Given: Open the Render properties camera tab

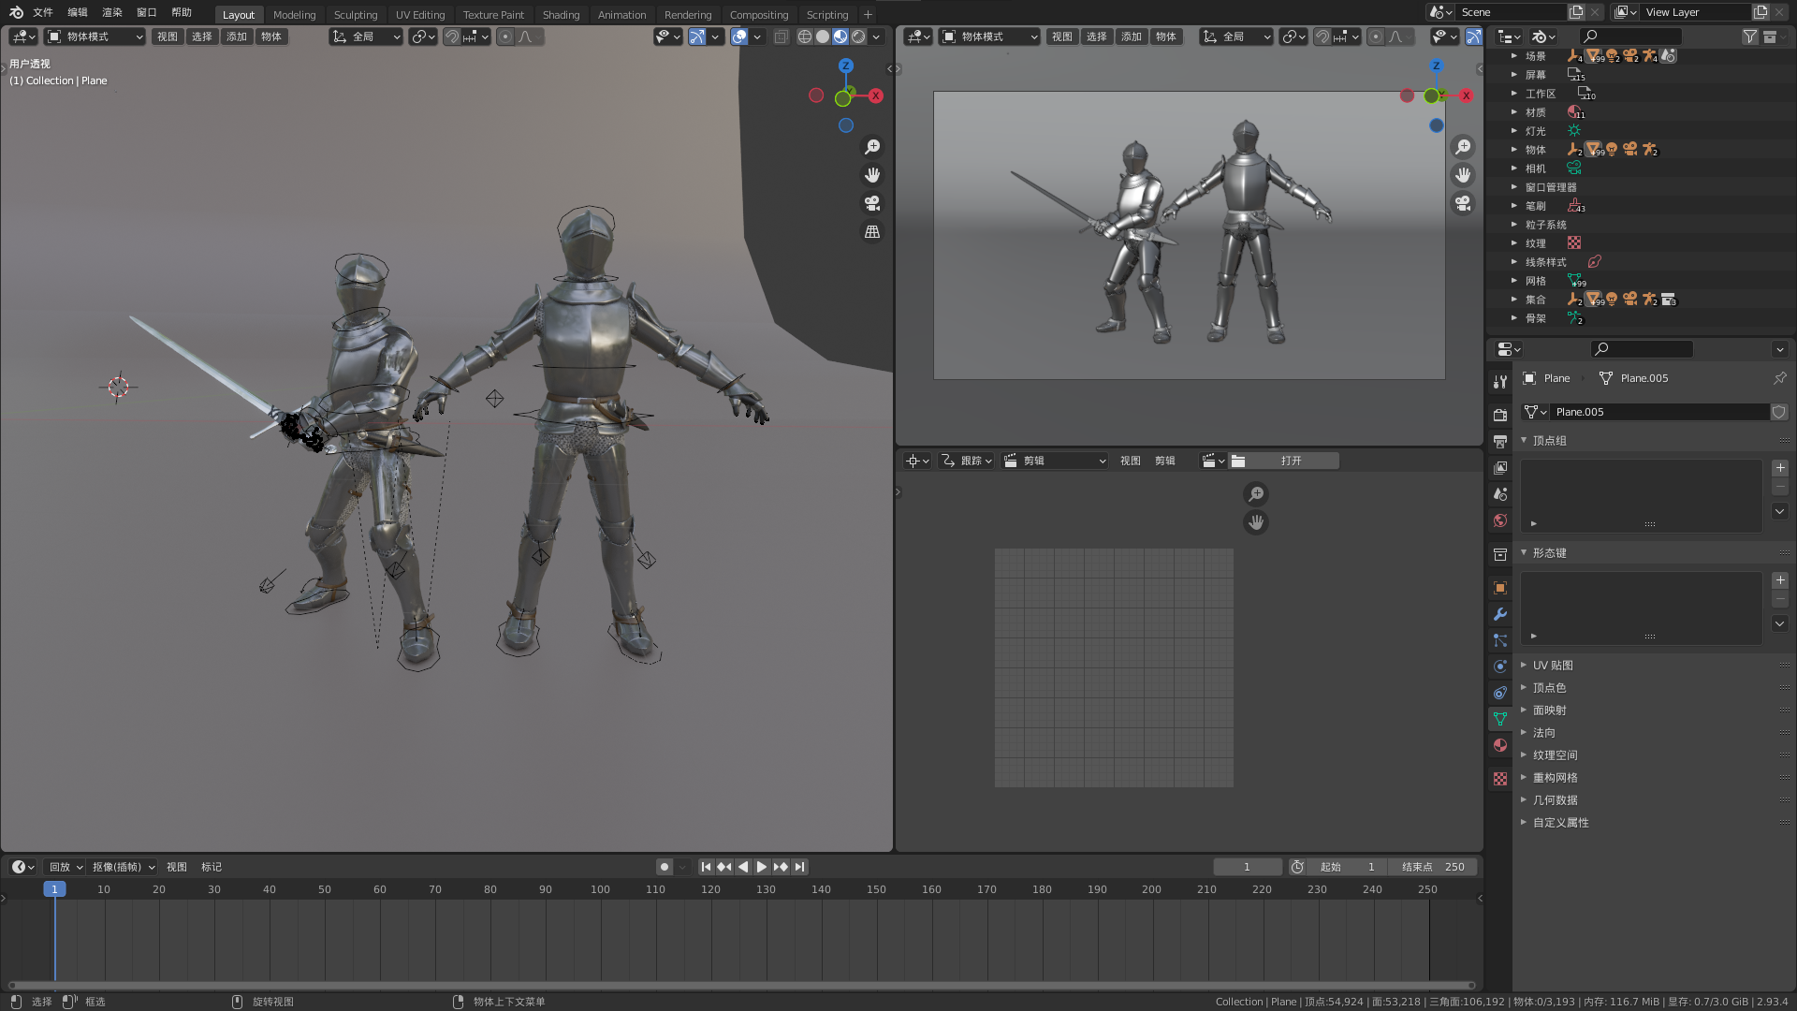Looking at the screenshot, I should [1500, 415].
